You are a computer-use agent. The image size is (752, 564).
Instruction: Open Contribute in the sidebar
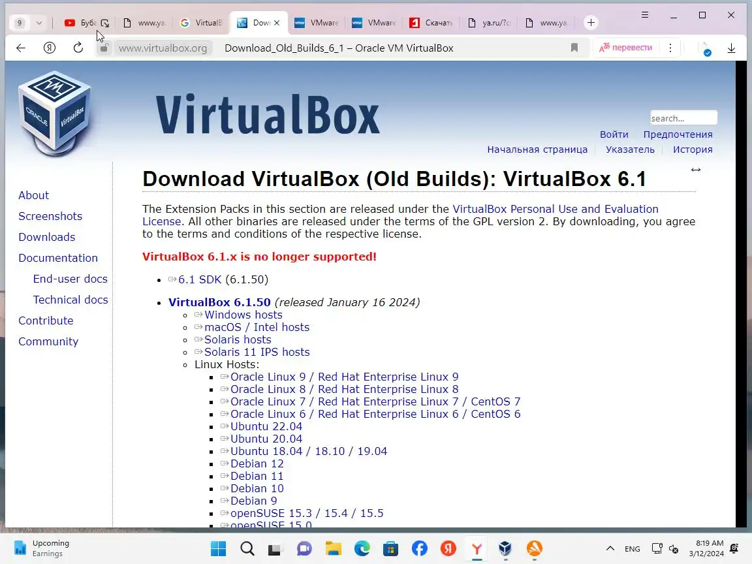click(x=46, y=321)
